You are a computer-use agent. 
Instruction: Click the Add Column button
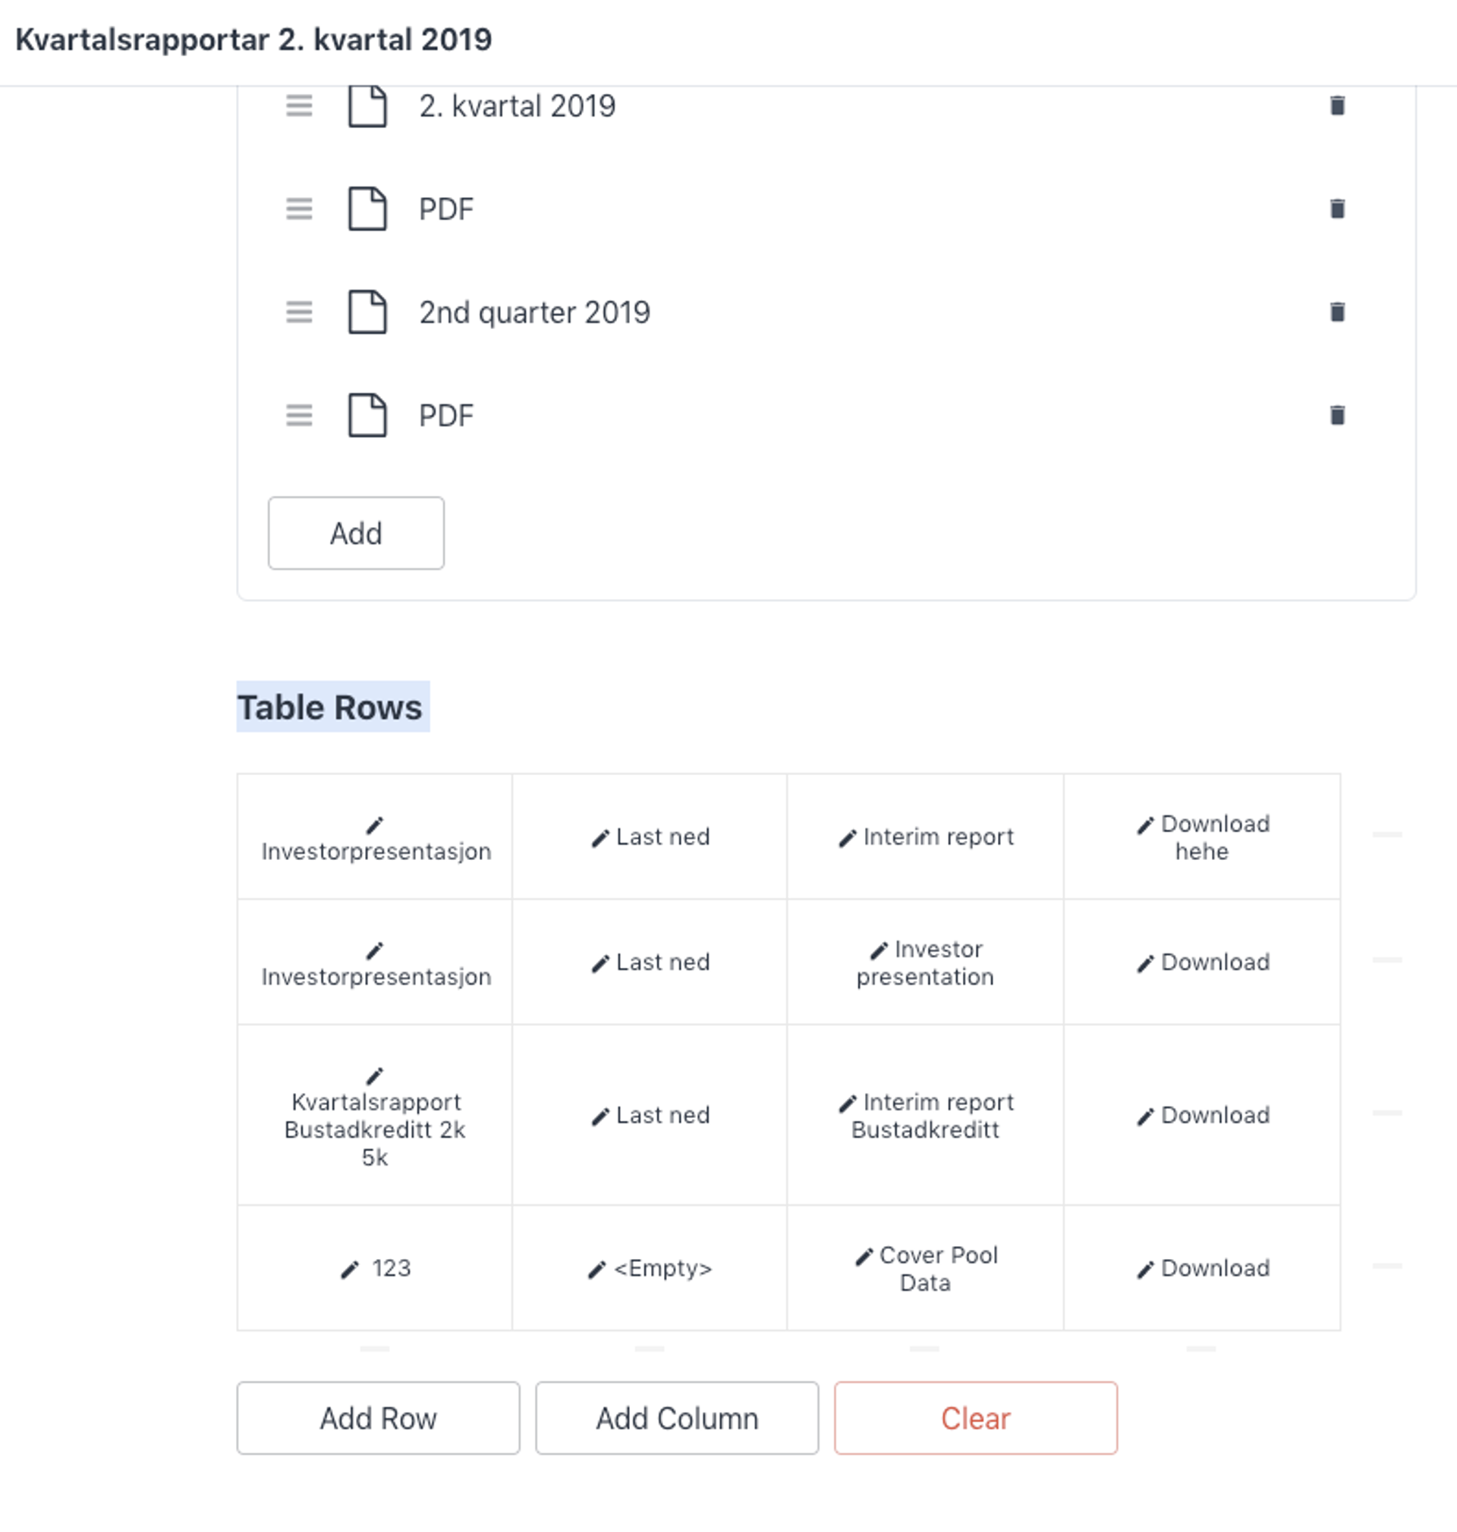point(676,1418)
